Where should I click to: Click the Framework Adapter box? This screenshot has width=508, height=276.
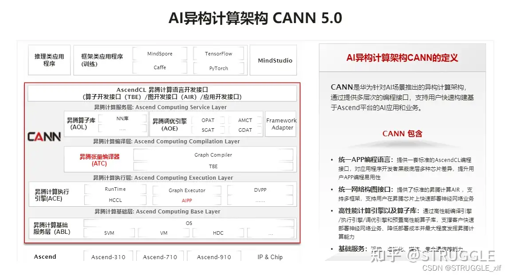pyautogui.click(x=281, y=124)
